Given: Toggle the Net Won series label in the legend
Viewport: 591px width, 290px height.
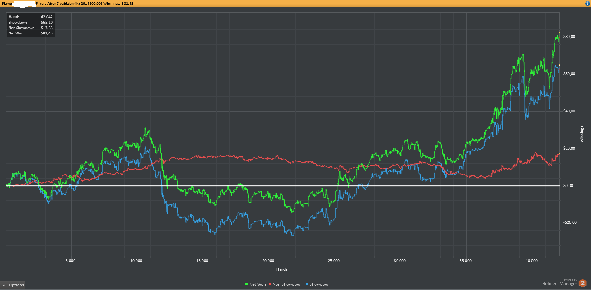Looking at the screenshot, I should (258, 285).
